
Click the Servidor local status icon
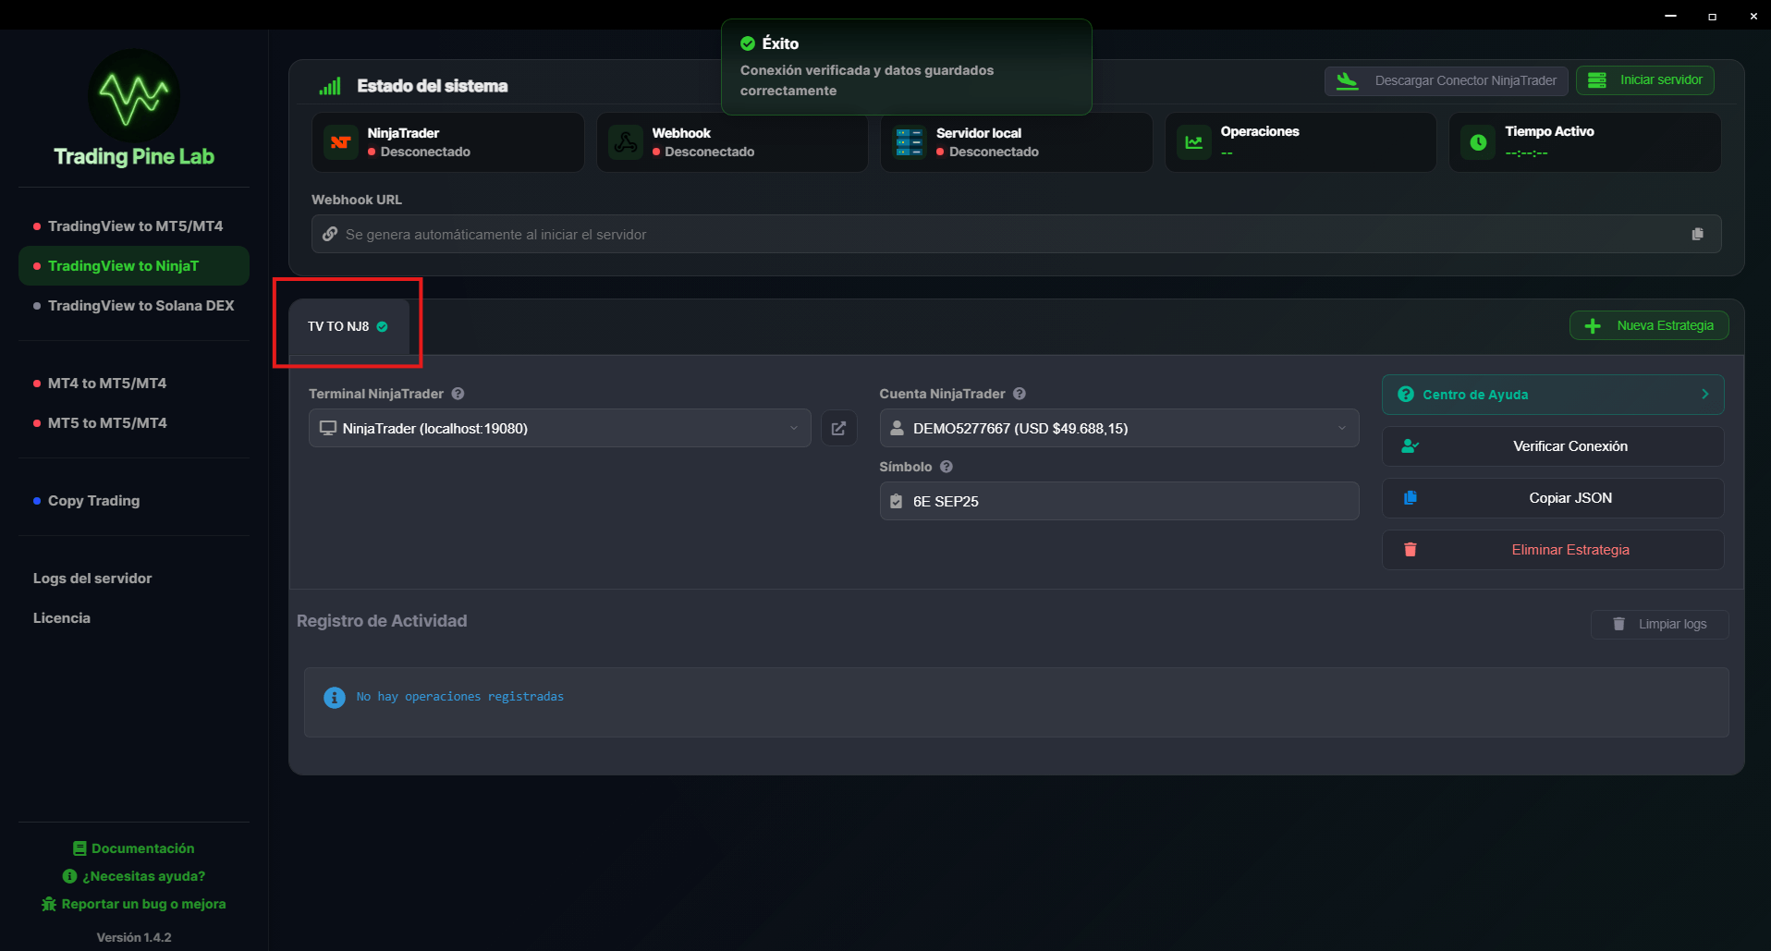(x=909, y=141)
